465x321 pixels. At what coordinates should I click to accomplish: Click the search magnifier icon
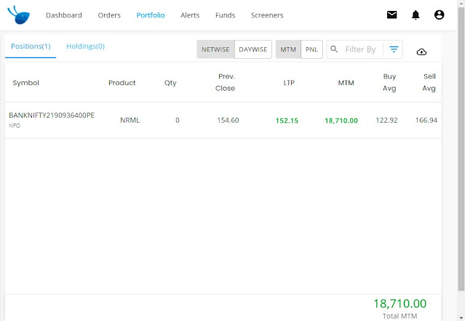334,49
